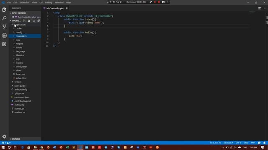The height and width of the screenshot is (150, 268).
Task: Open Cortana search circle on taskbar
Action: point(9,147)
